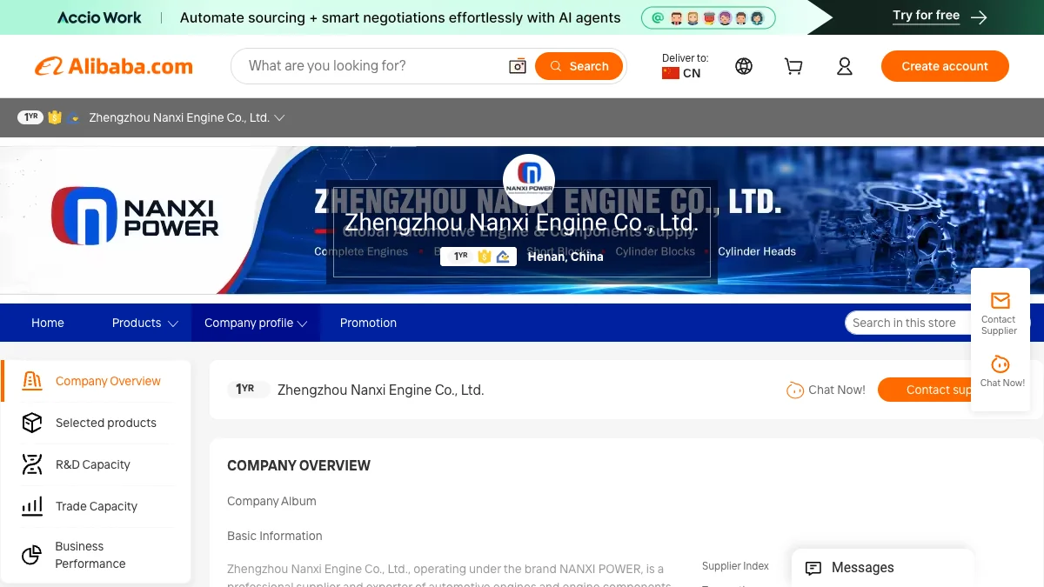Select R&D Capacity in the sidebar

pyautogui.click(x=93, y=464)
